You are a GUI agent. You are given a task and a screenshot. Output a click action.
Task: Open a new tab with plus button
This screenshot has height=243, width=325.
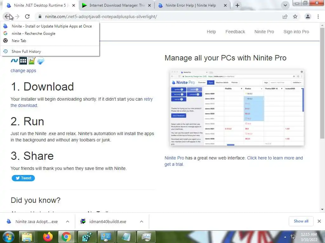pyautogui.click(x=237, y=5)
